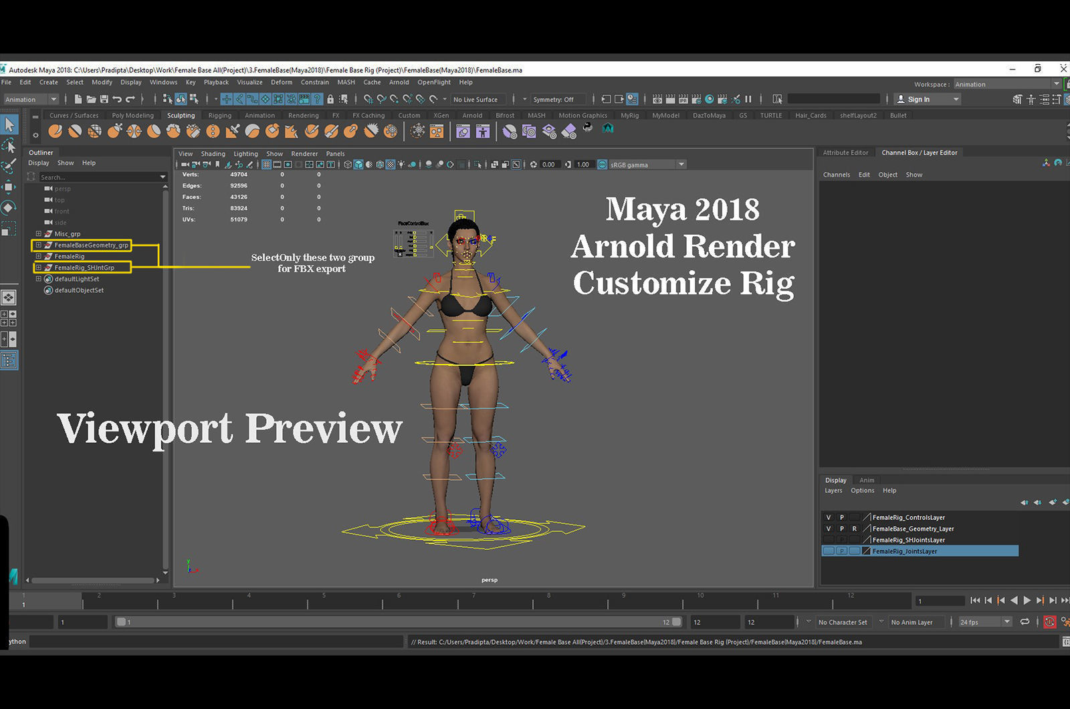Open the Sign In account dropdown
The width and height of the screenshot is (1070, 709).
pyautogui.click(x=928, y=99)
